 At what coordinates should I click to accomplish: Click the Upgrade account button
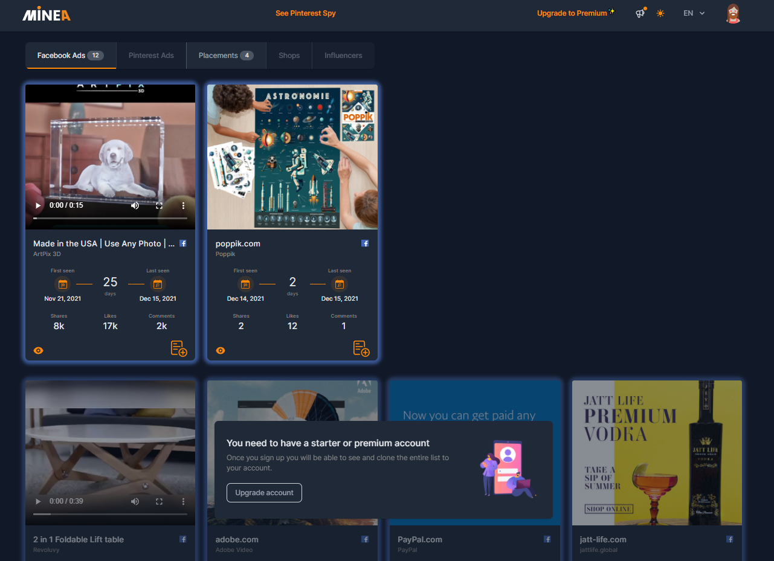pyautogui.click(x=264, y=493)
